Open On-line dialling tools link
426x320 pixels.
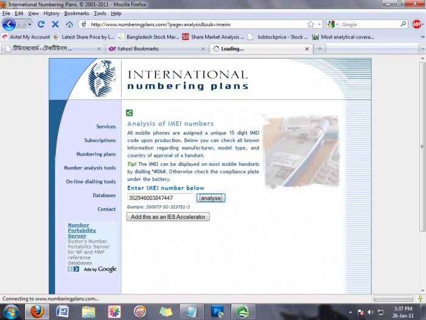(91, 182)
